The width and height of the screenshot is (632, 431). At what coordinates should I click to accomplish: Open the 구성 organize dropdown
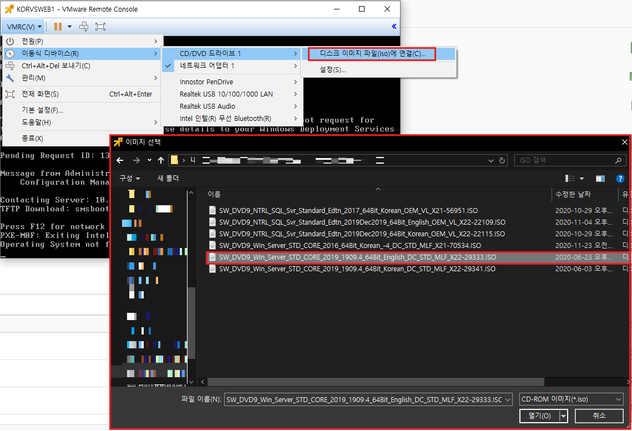tap(130, 178)
